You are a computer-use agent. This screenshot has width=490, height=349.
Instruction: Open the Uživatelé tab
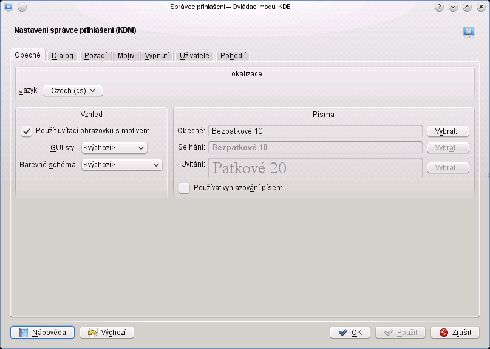194,56
